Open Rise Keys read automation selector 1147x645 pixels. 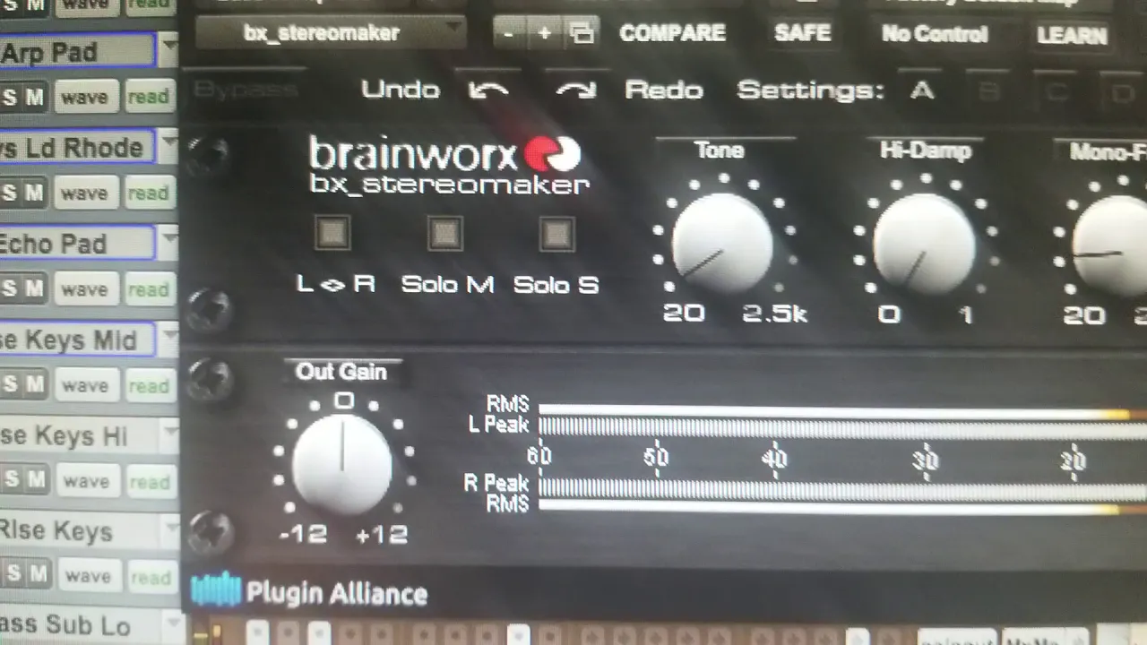click(x=151, y=576)
